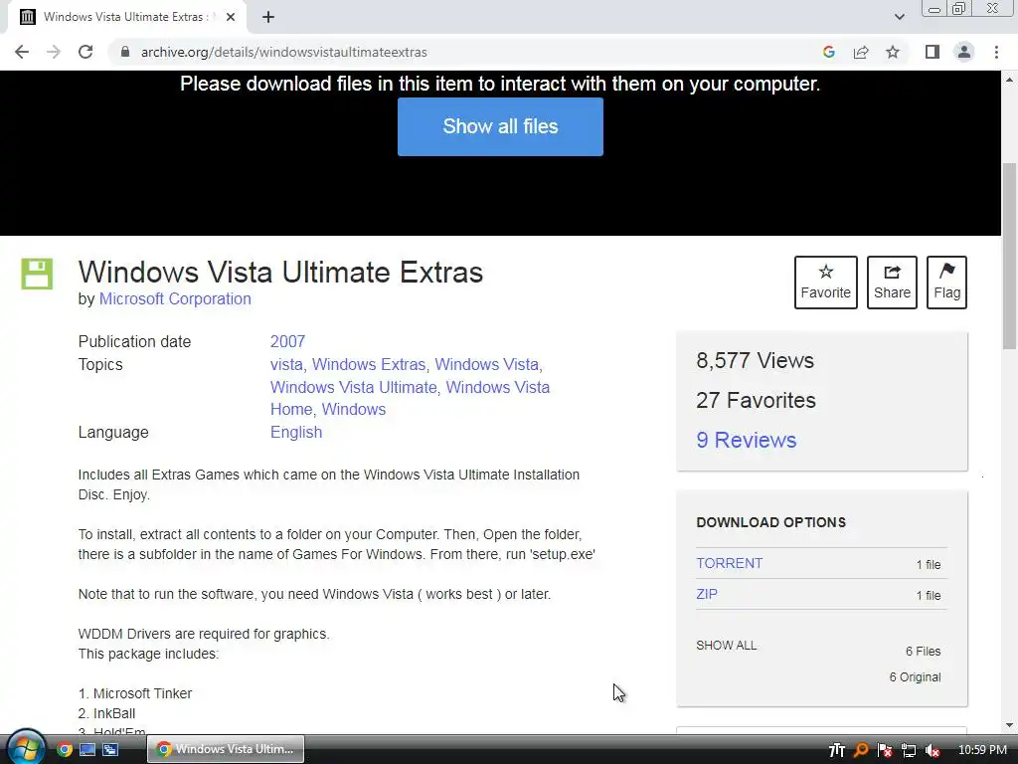Image resolution: width=1018 pixels, height=764 pixels.
Task: Click the 8,577 Views text
Action: [755, 360]
